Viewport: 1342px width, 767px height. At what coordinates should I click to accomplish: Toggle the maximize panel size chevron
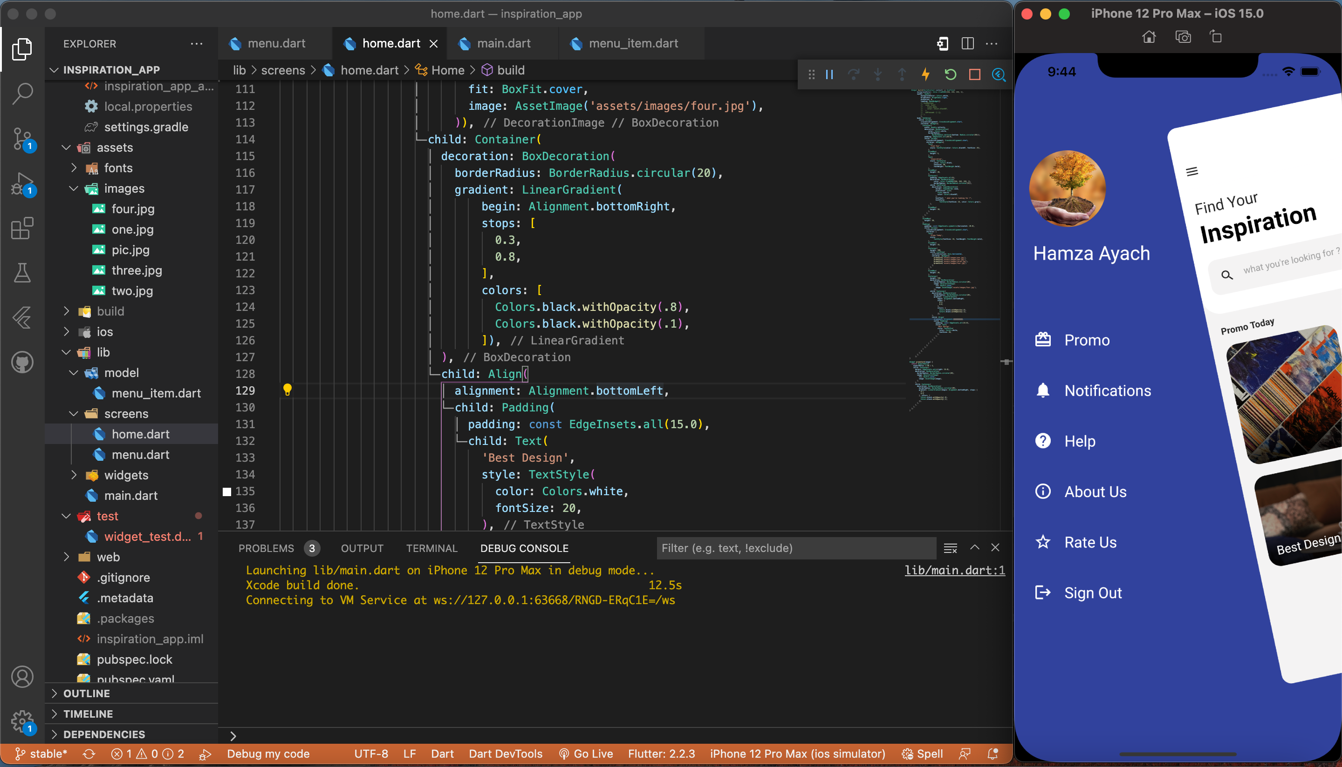tap(974, 548)
